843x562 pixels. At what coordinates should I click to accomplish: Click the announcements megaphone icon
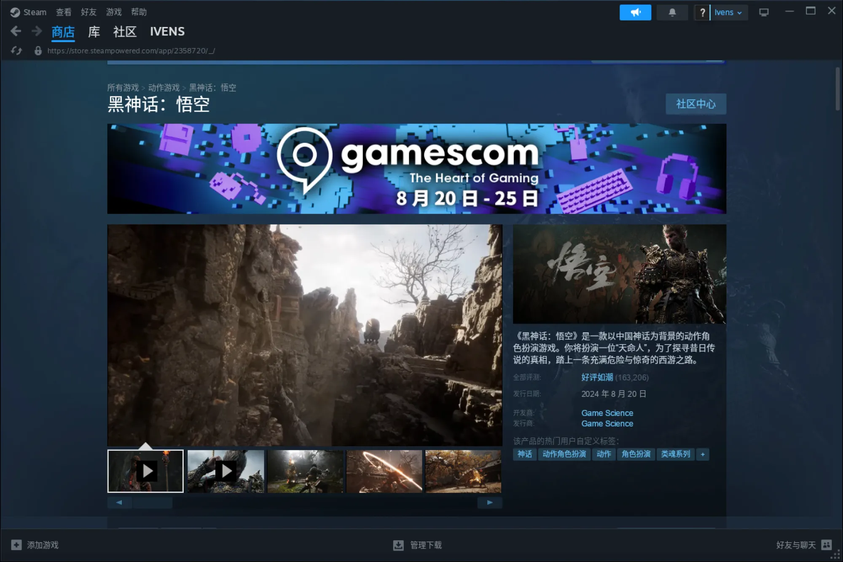click(635, 13)
